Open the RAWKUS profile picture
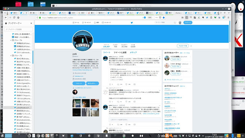Image resolution: width=245 pixels, height=138 pixels. pyautogui.click(x=83, y=41)
